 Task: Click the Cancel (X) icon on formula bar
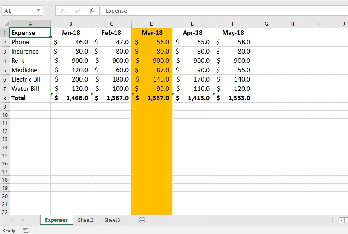(x=62, y=11)
